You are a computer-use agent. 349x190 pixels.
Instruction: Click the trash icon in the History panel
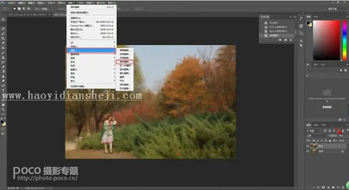[x=291, y=40]
